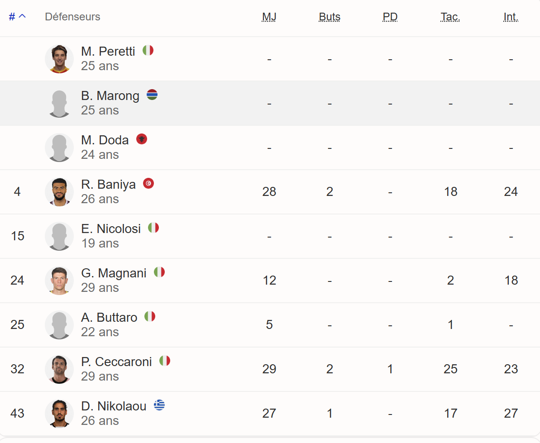Click Gambia flag beside B. Marong
This screenshot has width=540, height=443.
pyautogui.click(x=152, y=95)
